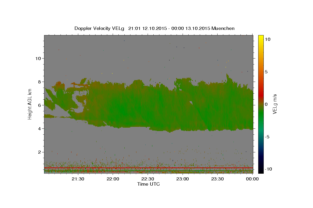Click the plot title 'Doppler Velocity VELg'
313x208 pixels.
coord(99,28)
